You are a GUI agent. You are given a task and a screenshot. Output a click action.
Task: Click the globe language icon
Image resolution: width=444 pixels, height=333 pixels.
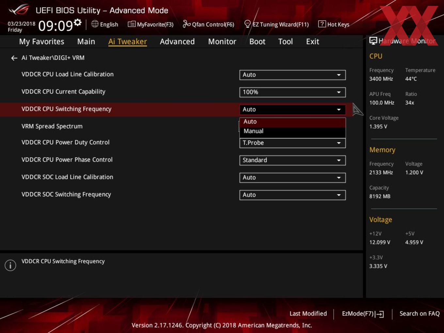pos(95,24)
